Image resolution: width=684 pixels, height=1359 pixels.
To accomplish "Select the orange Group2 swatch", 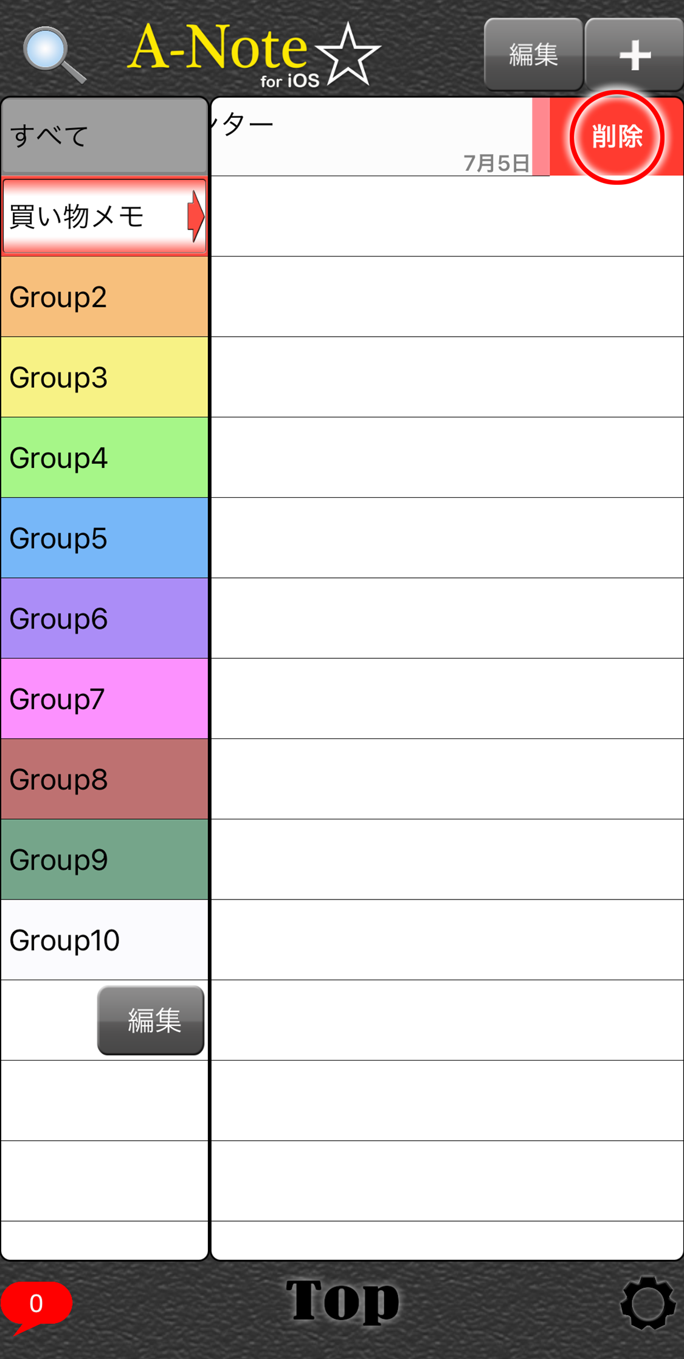I will pyautogui.click(x=105, y=297).
